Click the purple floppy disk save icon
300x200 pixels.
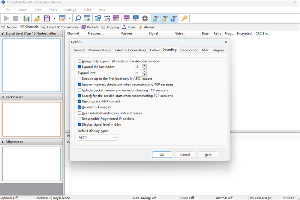coord(47,18)
